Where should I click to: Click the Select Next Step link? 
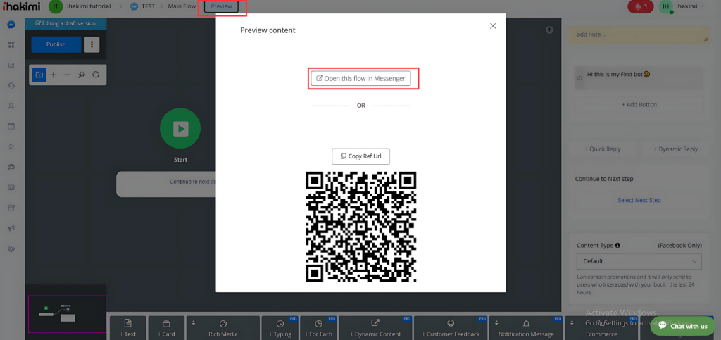639,200
